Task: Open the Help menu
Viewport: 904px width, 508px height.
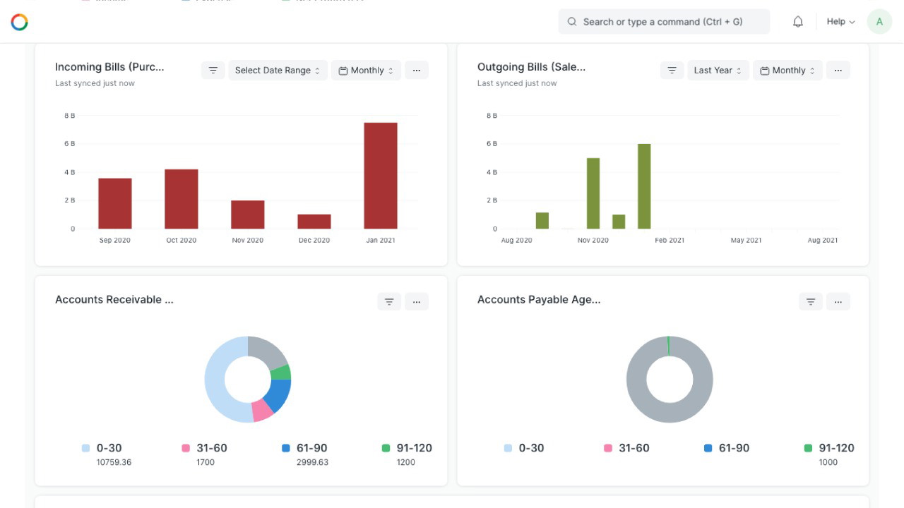Action: pos(840,22)
